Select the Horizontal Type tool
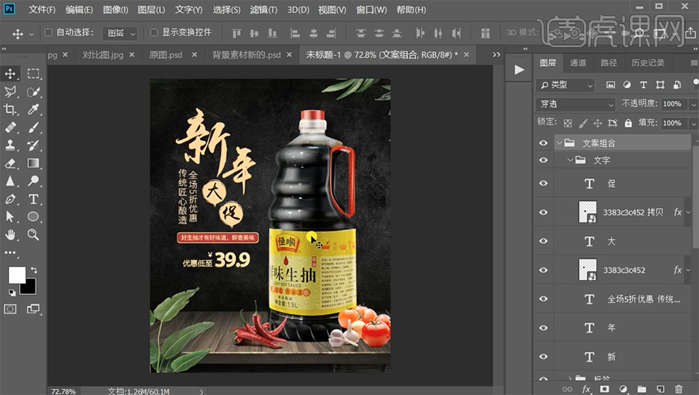The height and width of the screenshot is (395, 699). 33,199
